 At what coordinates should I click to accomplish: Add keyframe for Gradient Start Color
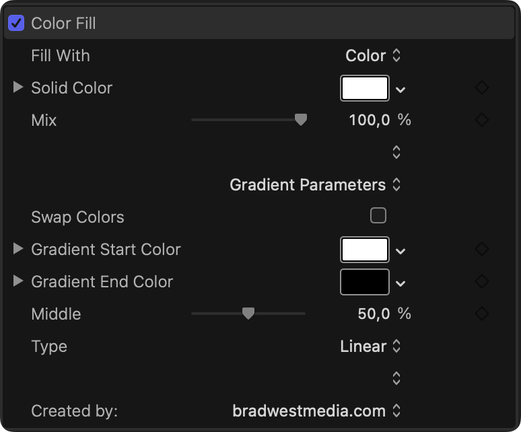click(481, 249)
